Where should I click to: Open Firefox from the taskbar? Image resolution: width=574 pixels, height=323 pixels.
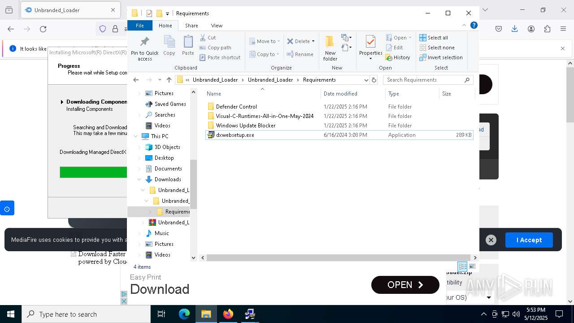coord(228,314)
